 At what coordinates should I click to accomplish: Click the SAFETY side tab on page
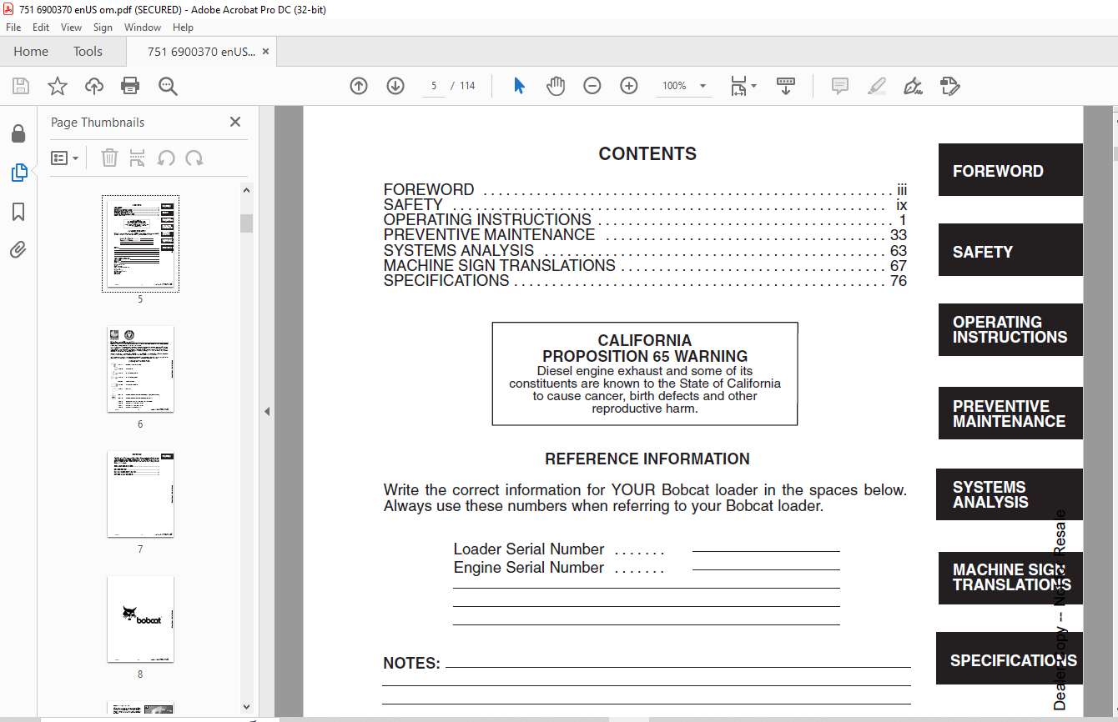(x=1010, y=250)
